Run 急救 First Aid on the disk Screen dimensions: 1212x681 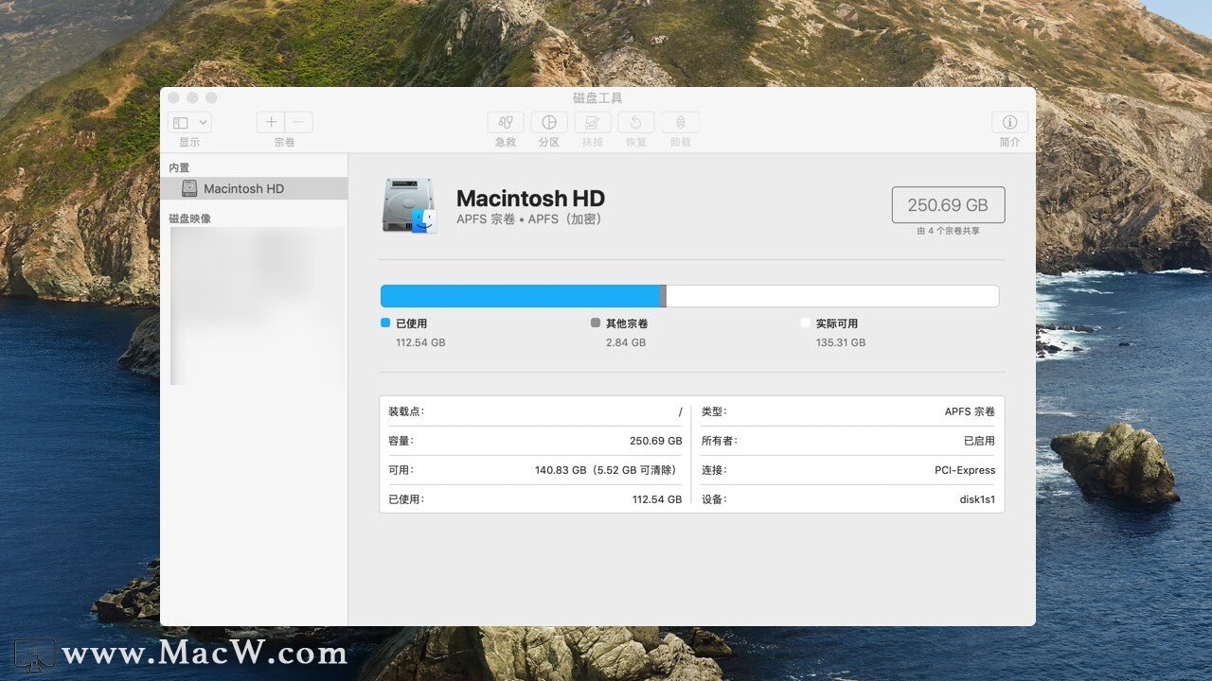(506, 122)
